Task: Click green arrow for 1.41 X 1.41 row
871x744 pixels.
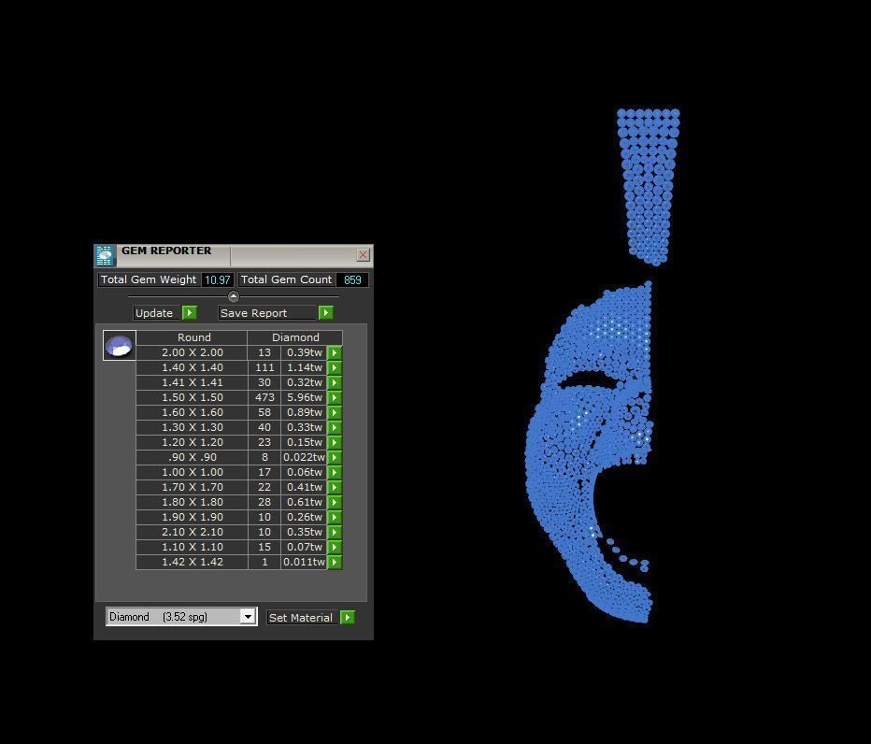Action: click(x=334, y=382)
